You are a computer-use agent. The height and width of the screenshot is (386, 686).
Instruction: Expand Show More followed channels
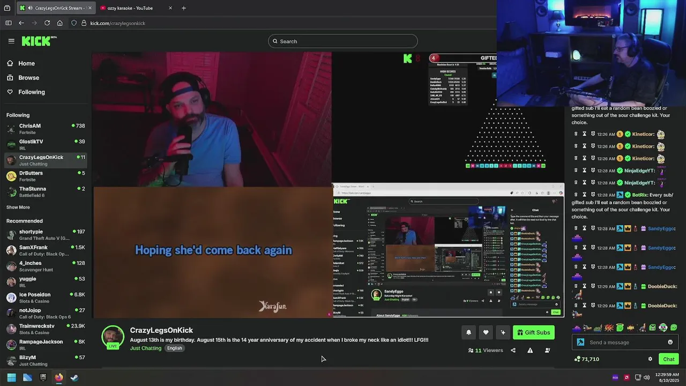18,207
